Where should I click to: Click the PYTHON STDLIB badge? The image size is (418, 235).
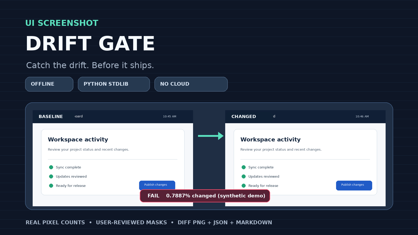[114, 84]
